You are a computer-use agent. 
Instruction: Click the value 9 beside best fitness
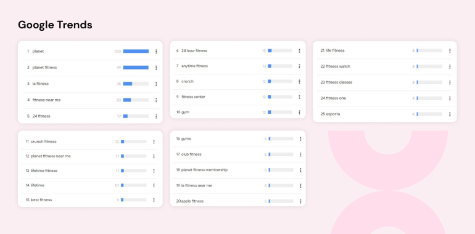tap(118, 200)
